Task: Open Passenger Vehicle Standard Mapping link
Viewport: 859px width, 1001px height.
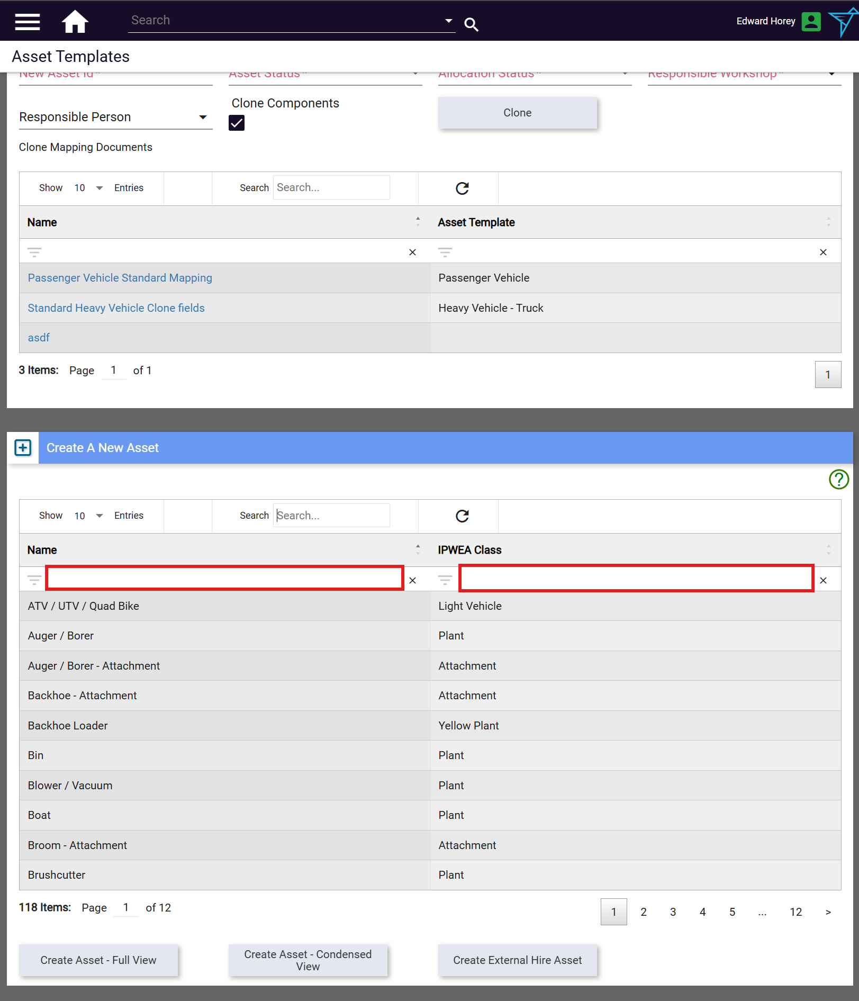Action: coord(120,278)
